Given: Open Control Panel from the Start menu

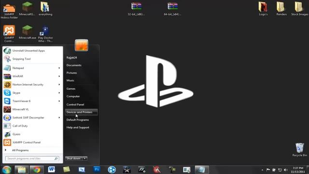Looking at the screenshot, I should [75, 104].
